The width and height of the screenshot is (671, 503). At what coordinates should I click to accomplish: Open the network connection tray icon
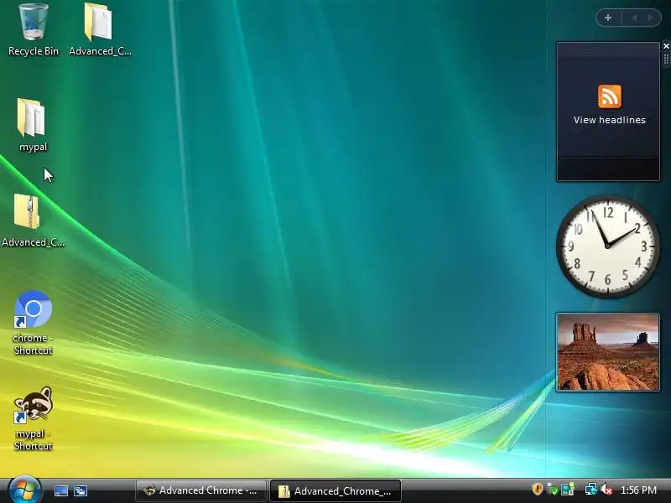tap(590, 490)
